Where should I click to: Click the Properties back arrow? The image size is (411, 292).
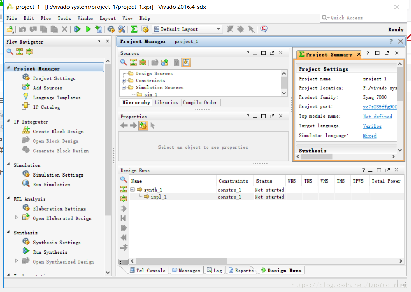124,126
